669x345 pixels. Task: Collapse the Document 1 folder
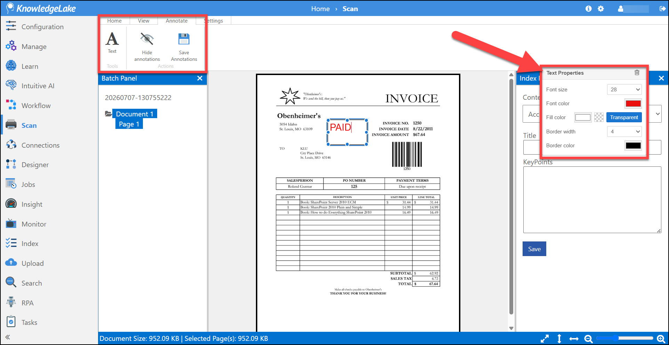pyautogui.click(x=108, y=114)
